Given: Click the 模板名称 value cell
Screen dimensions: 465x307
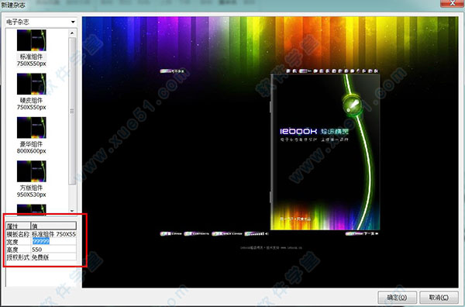Looking at the screenshot, I should coord(53,234).
